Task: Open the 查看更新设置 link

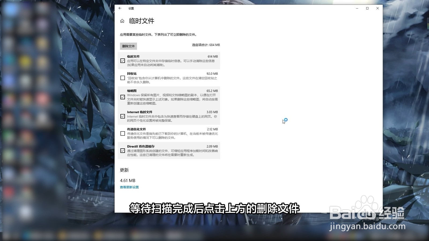Action: coord(129,187)
